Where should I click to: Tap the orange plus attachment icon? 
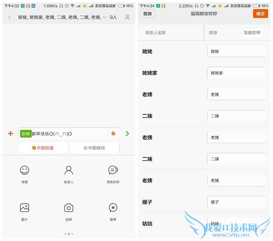pyautogui.click(x=10, y=134)
